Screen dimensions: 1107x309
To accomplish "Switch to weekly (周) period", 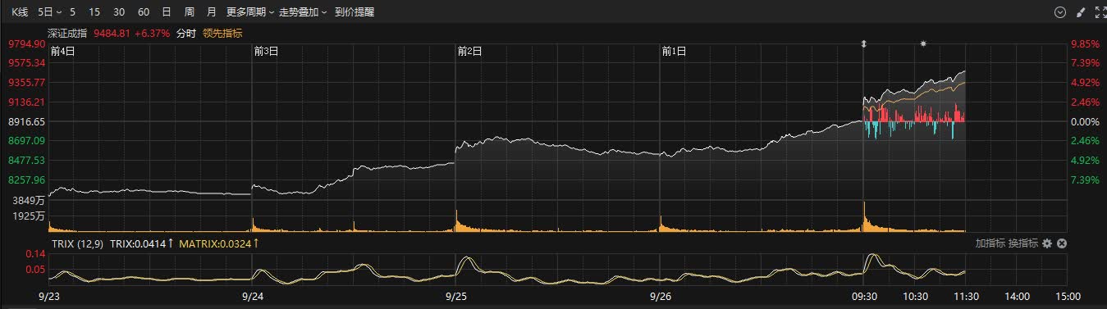I will point(190,12).
